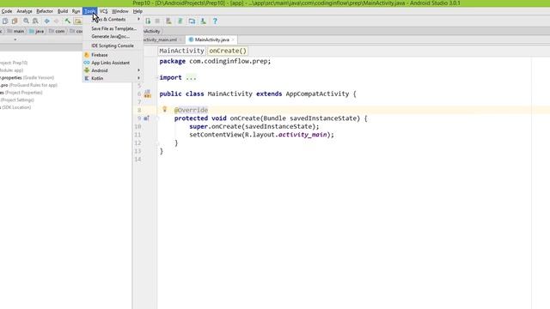Select the Project Settings entry
The height and width of the screenshot is (309, 550).
[x=17, y=100]
